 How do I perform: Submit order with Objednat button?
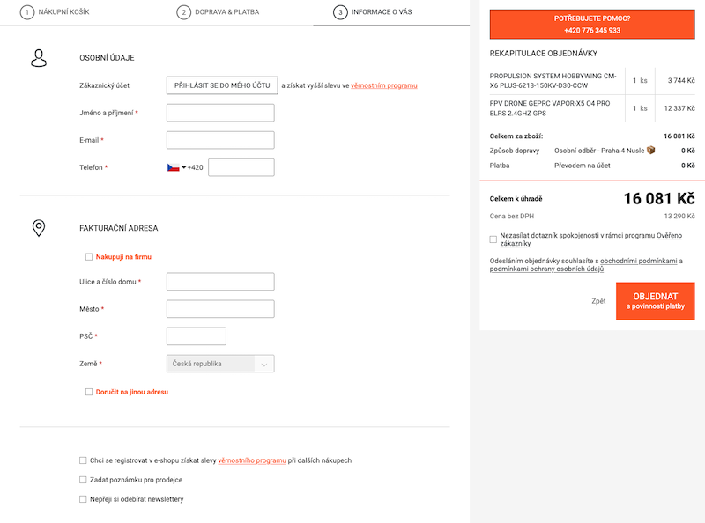(x=655, y=301)
